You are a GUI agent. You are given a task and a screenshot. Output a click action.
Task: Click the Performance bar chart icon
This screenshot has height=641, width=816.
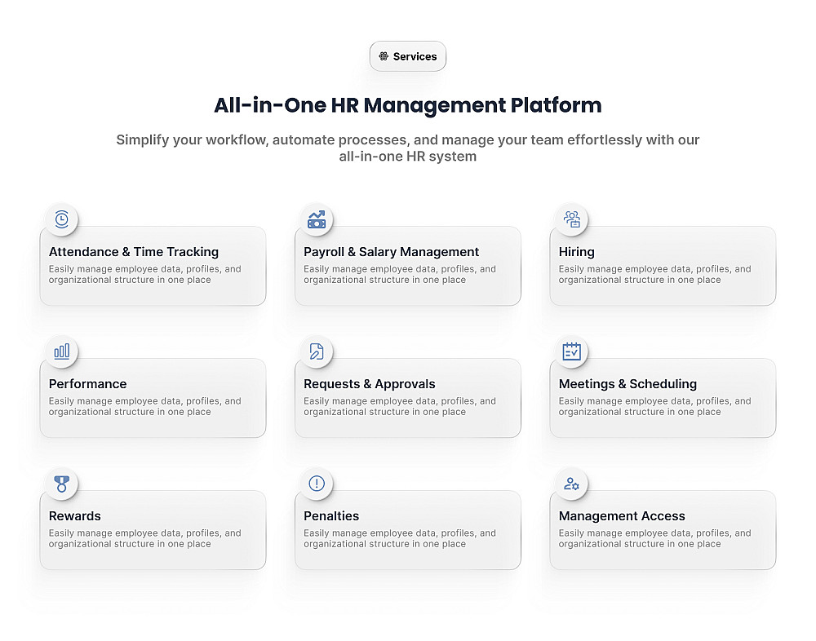[62, 351]
